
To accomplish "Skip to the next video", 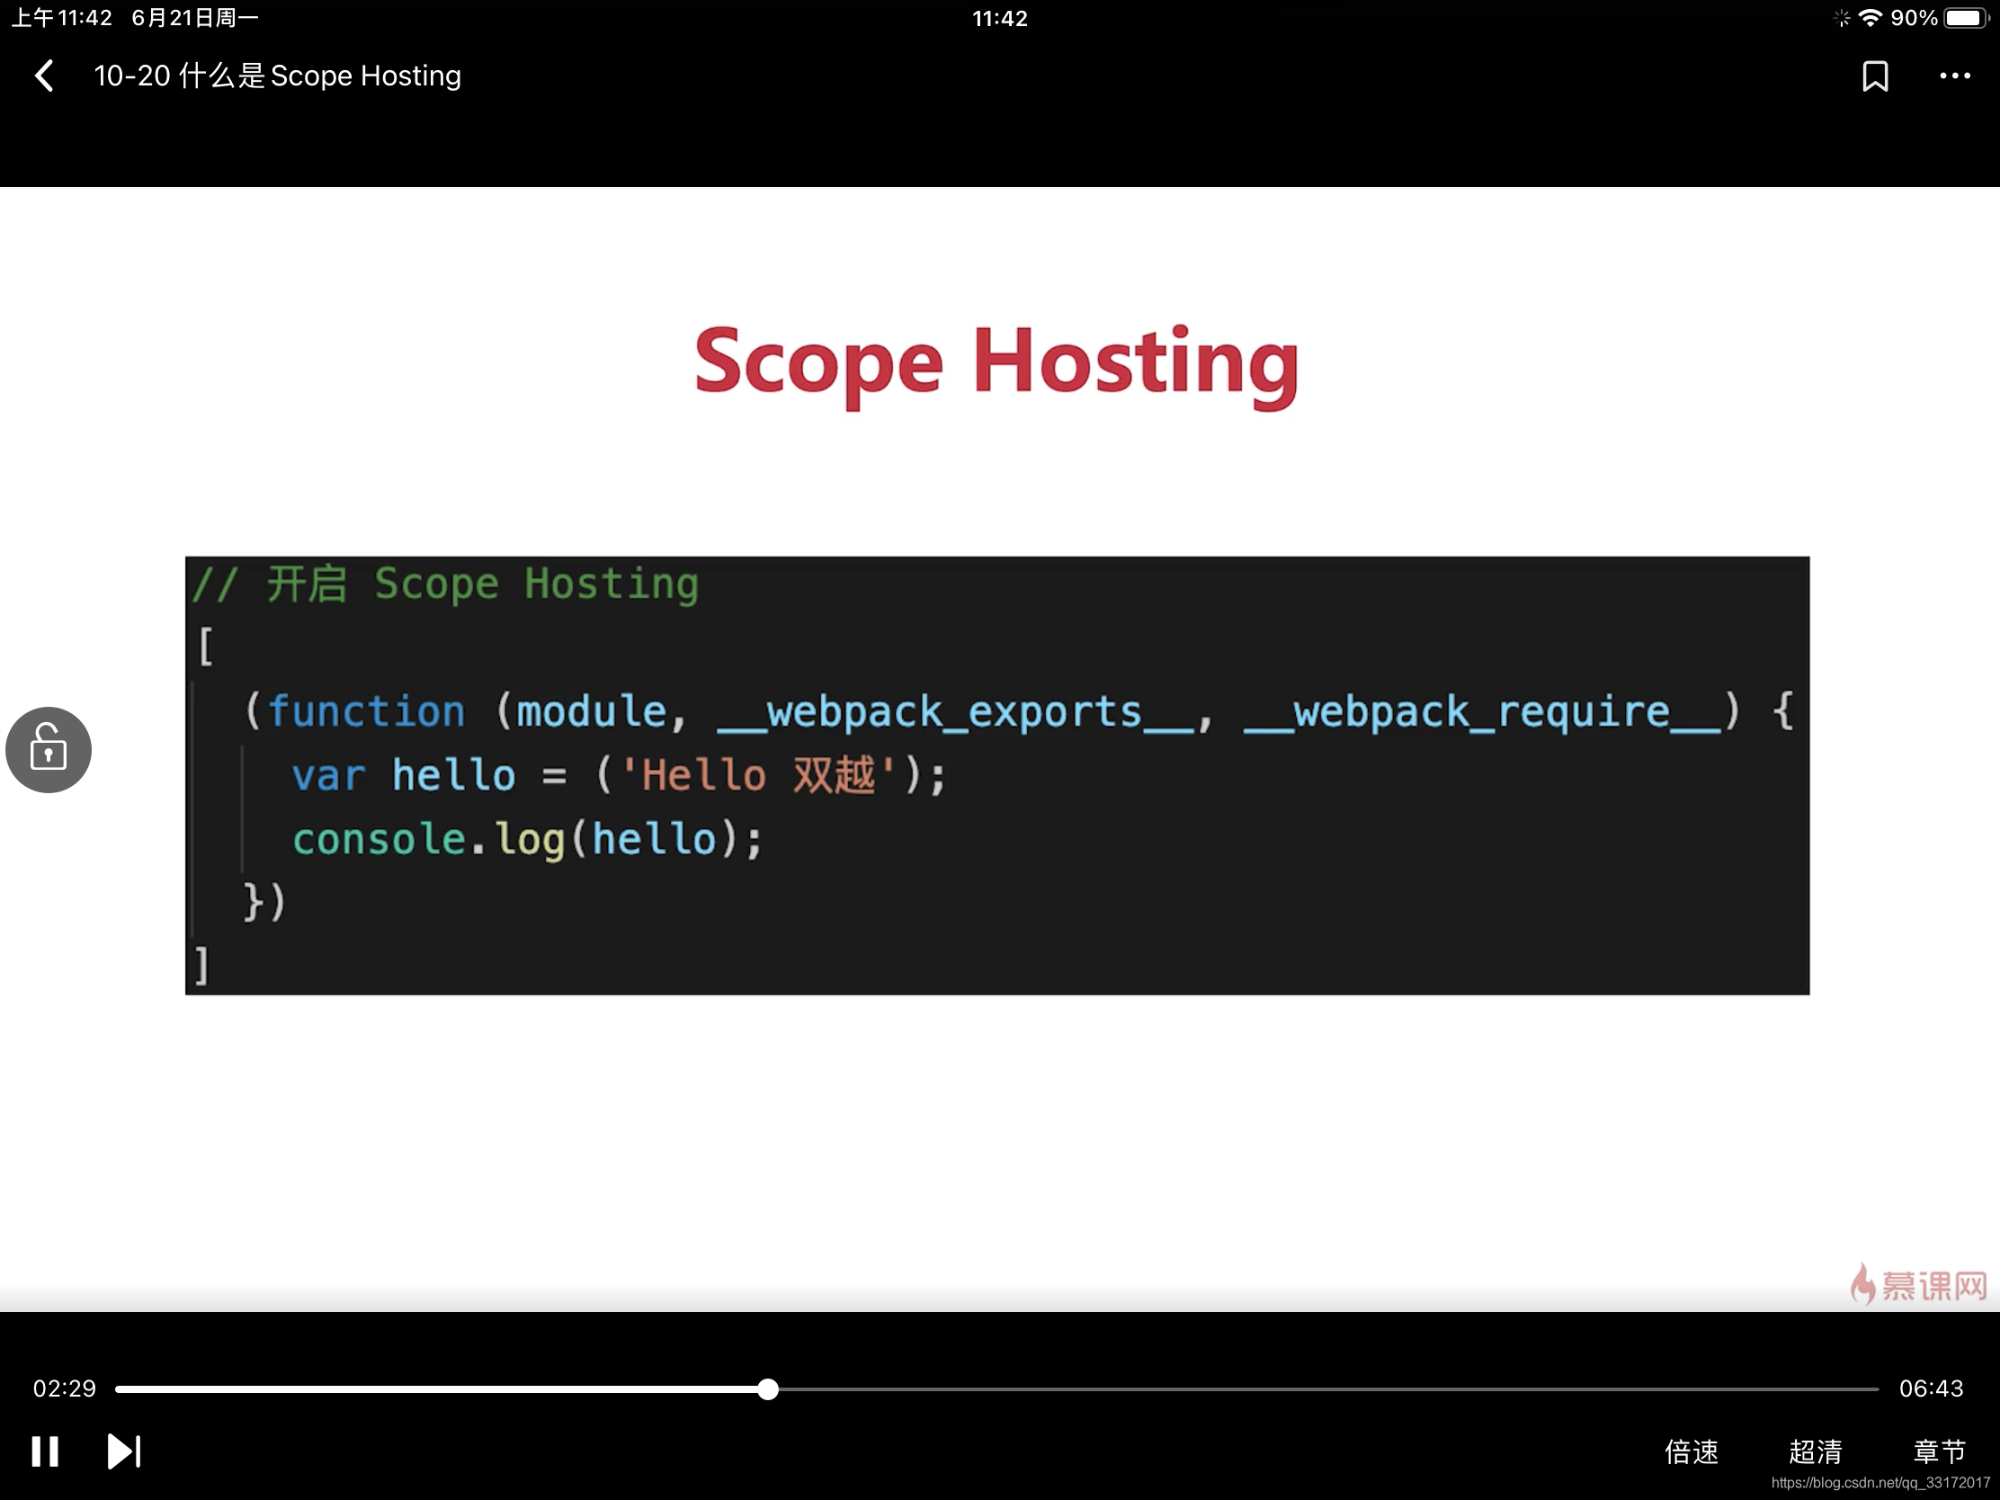I will click(124, 1451).
